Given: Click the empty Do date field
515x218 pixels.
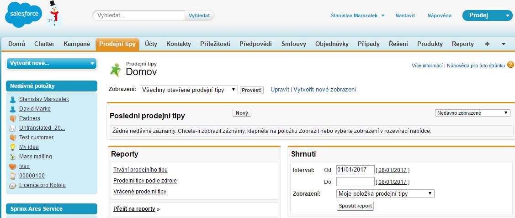Looking at the screenshot, I should [x=356, y=182].
